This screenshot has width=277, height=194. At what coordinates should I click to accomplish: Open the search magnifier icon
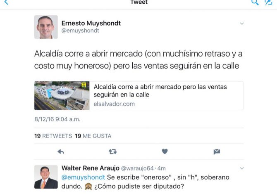tap(255, 2)
